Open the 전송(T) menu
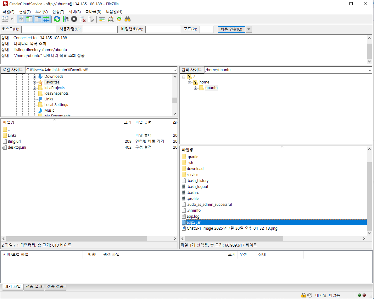The image size is (374, 299). pos(58,12)
